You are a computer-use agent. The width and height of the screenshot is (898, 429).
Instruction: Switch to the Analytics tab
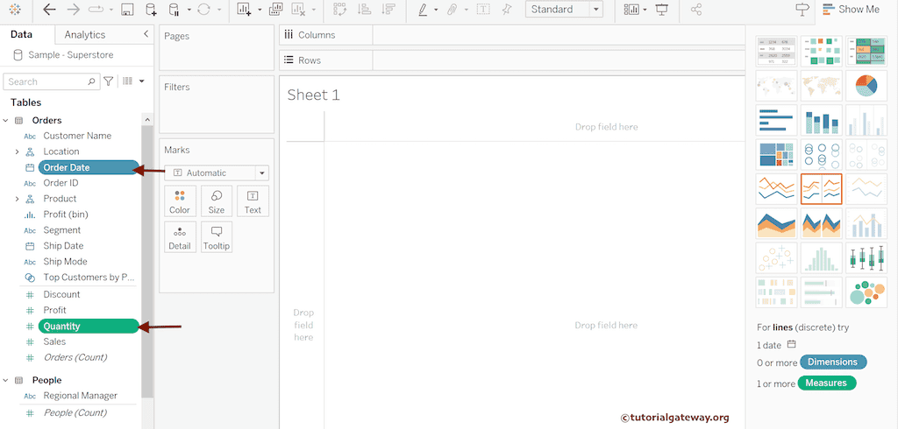85,35
